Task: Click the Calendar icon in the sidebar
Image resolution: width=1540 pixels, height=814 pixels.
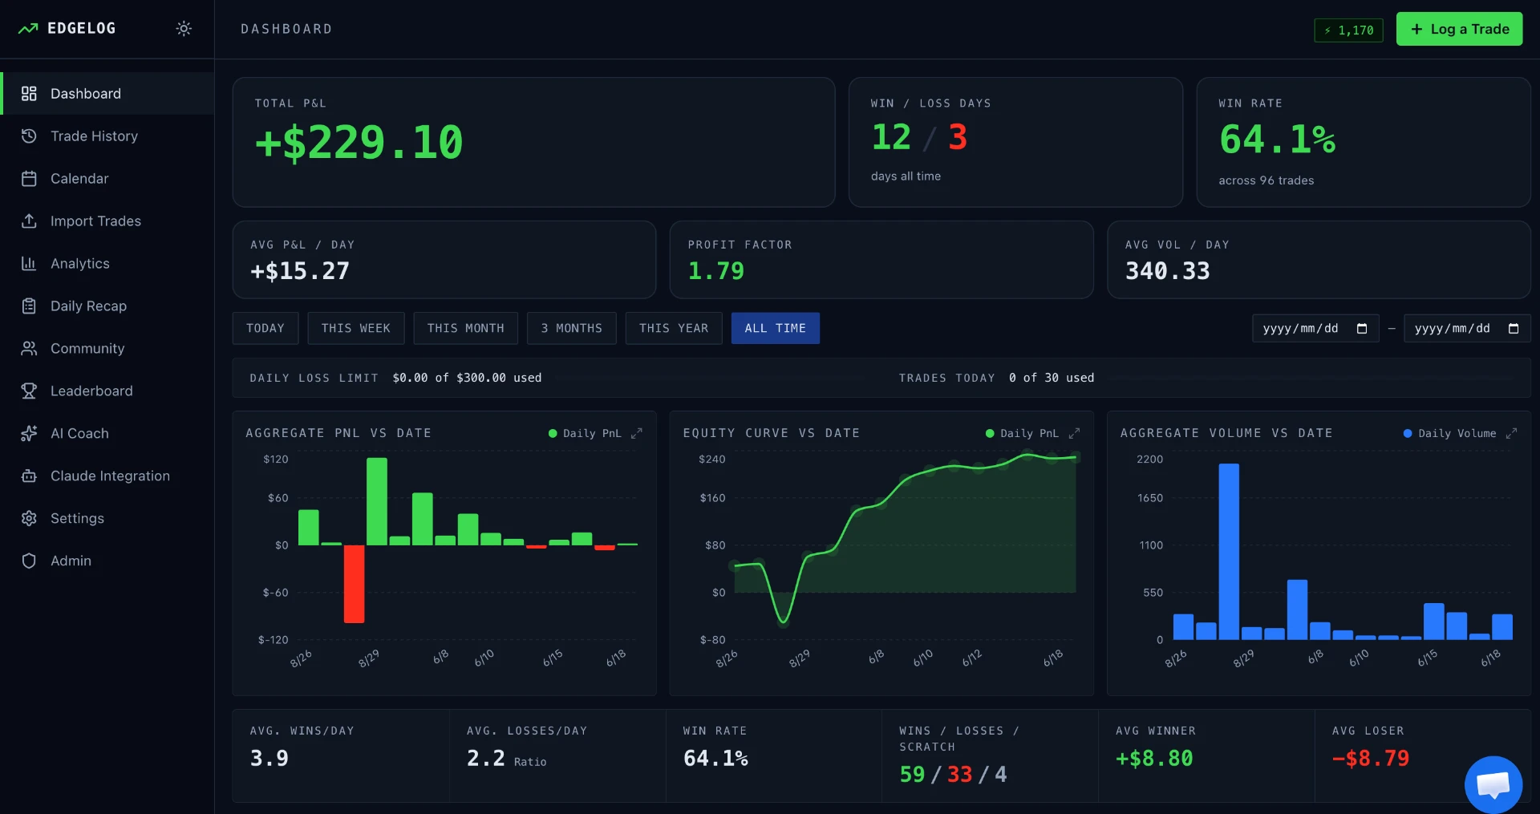Action: 29,179
